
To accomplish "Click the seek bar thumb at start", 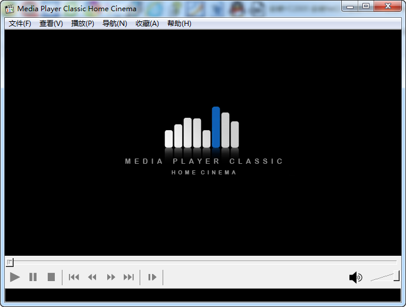I will pyautogui.click(x=9, y=262).
